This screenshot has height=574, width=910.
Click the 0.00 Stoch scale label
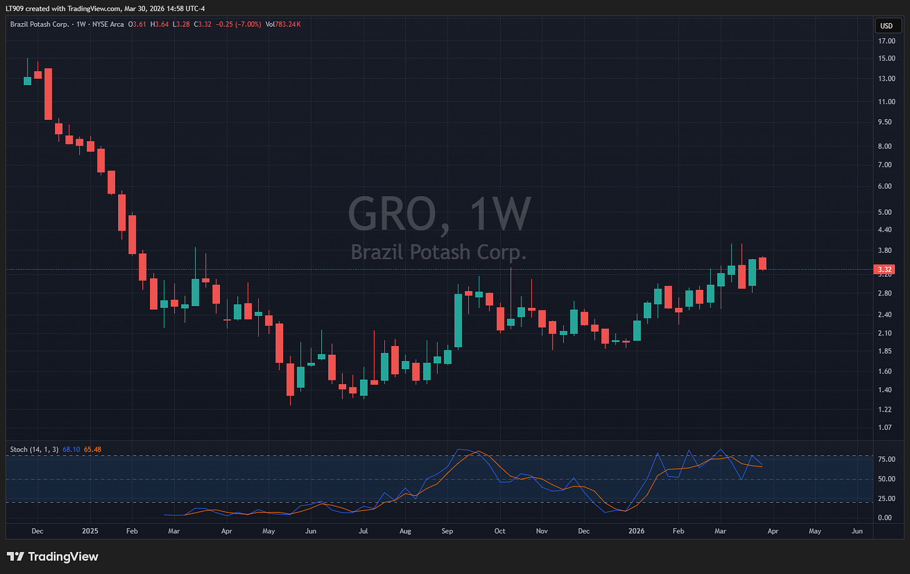[885, 518]
